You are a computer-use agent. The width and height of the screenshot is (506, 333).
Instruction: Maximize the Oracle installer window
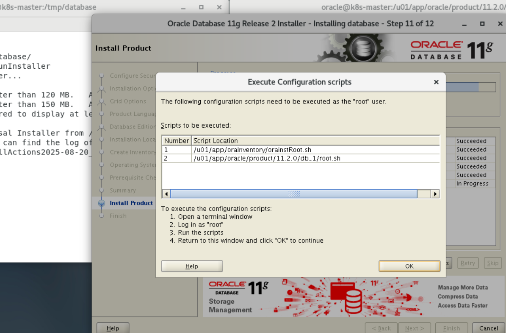coord(482,24)
